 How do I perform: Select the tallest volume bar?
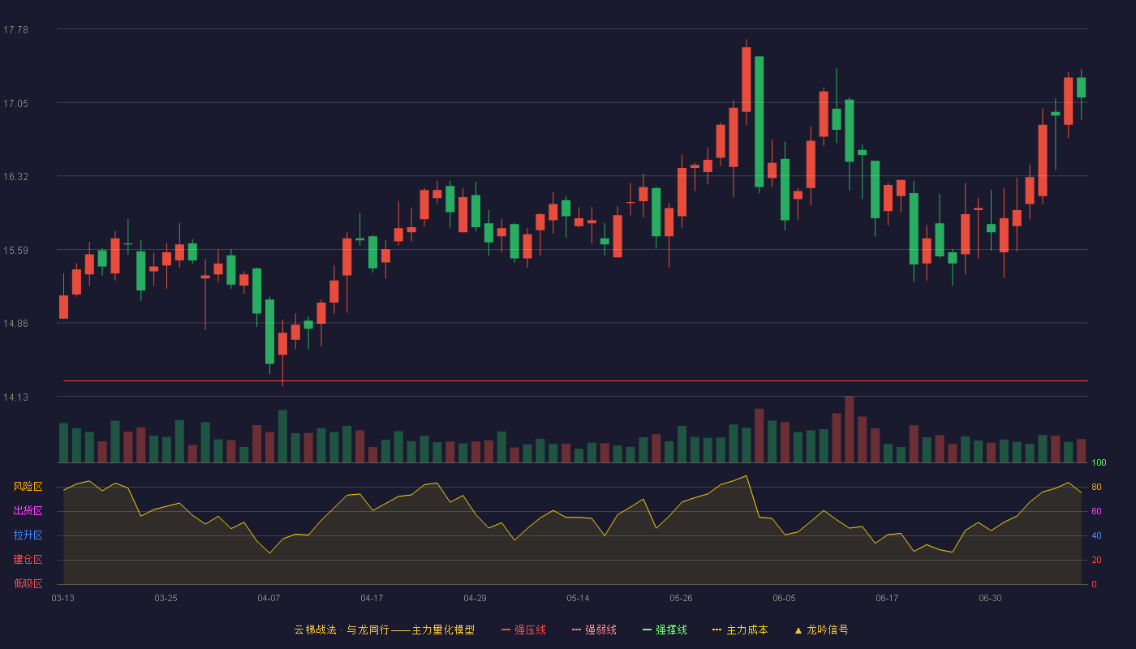(849, 429)
